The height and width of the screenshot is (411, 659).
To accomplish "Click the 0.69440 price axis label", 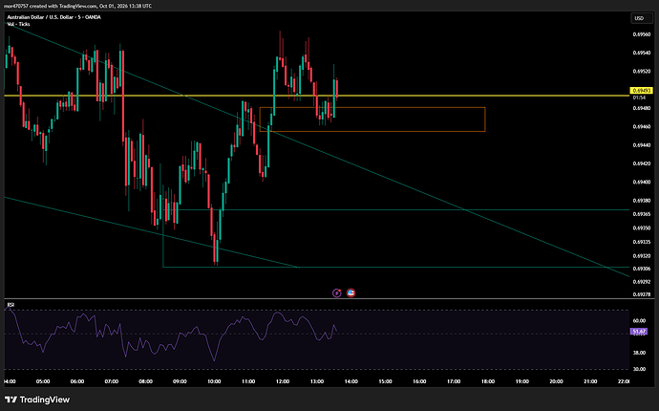I will (642, 145).
